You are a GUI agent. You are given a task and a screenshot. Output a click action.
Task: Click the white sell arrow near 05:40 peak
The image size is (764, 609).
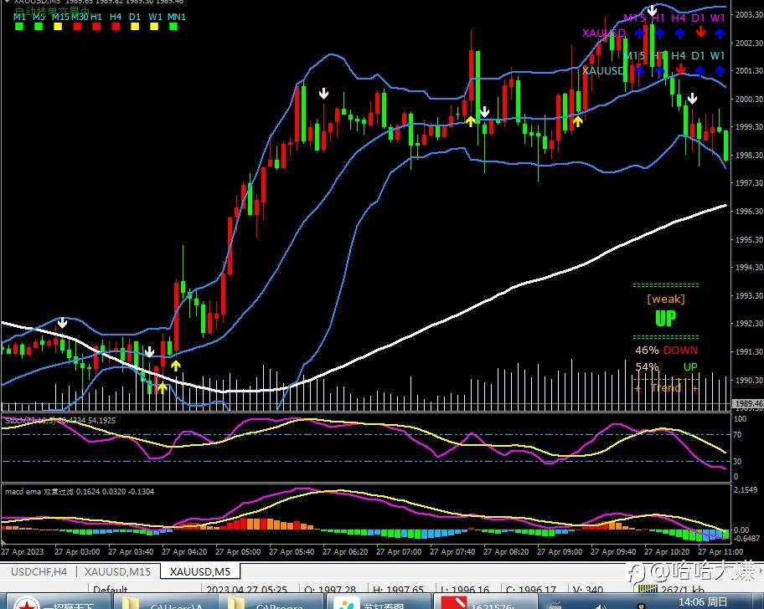(x=324, y=94)
